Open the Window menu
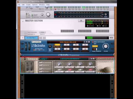The width and height of the screenshot is (133, 99). coord(42,5)
